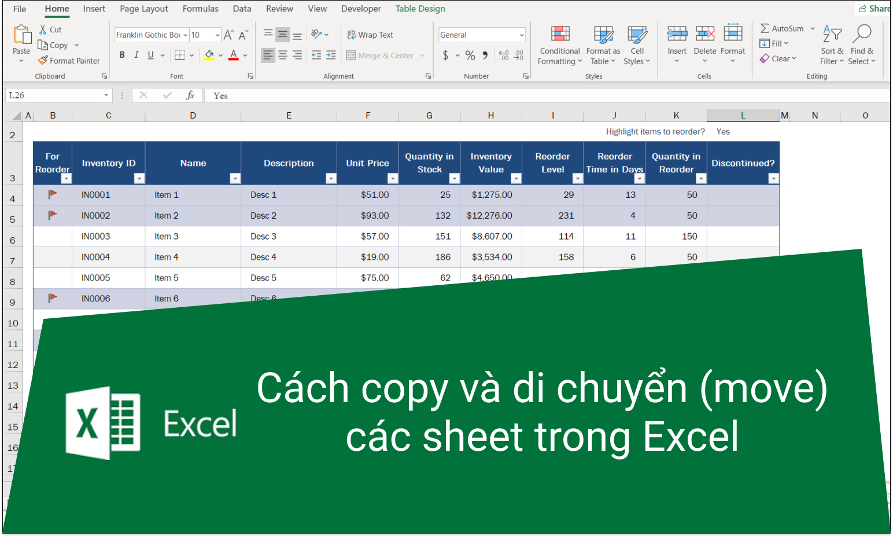
Task: Click the Decrease Decimal icon
Action: (519, 55)
